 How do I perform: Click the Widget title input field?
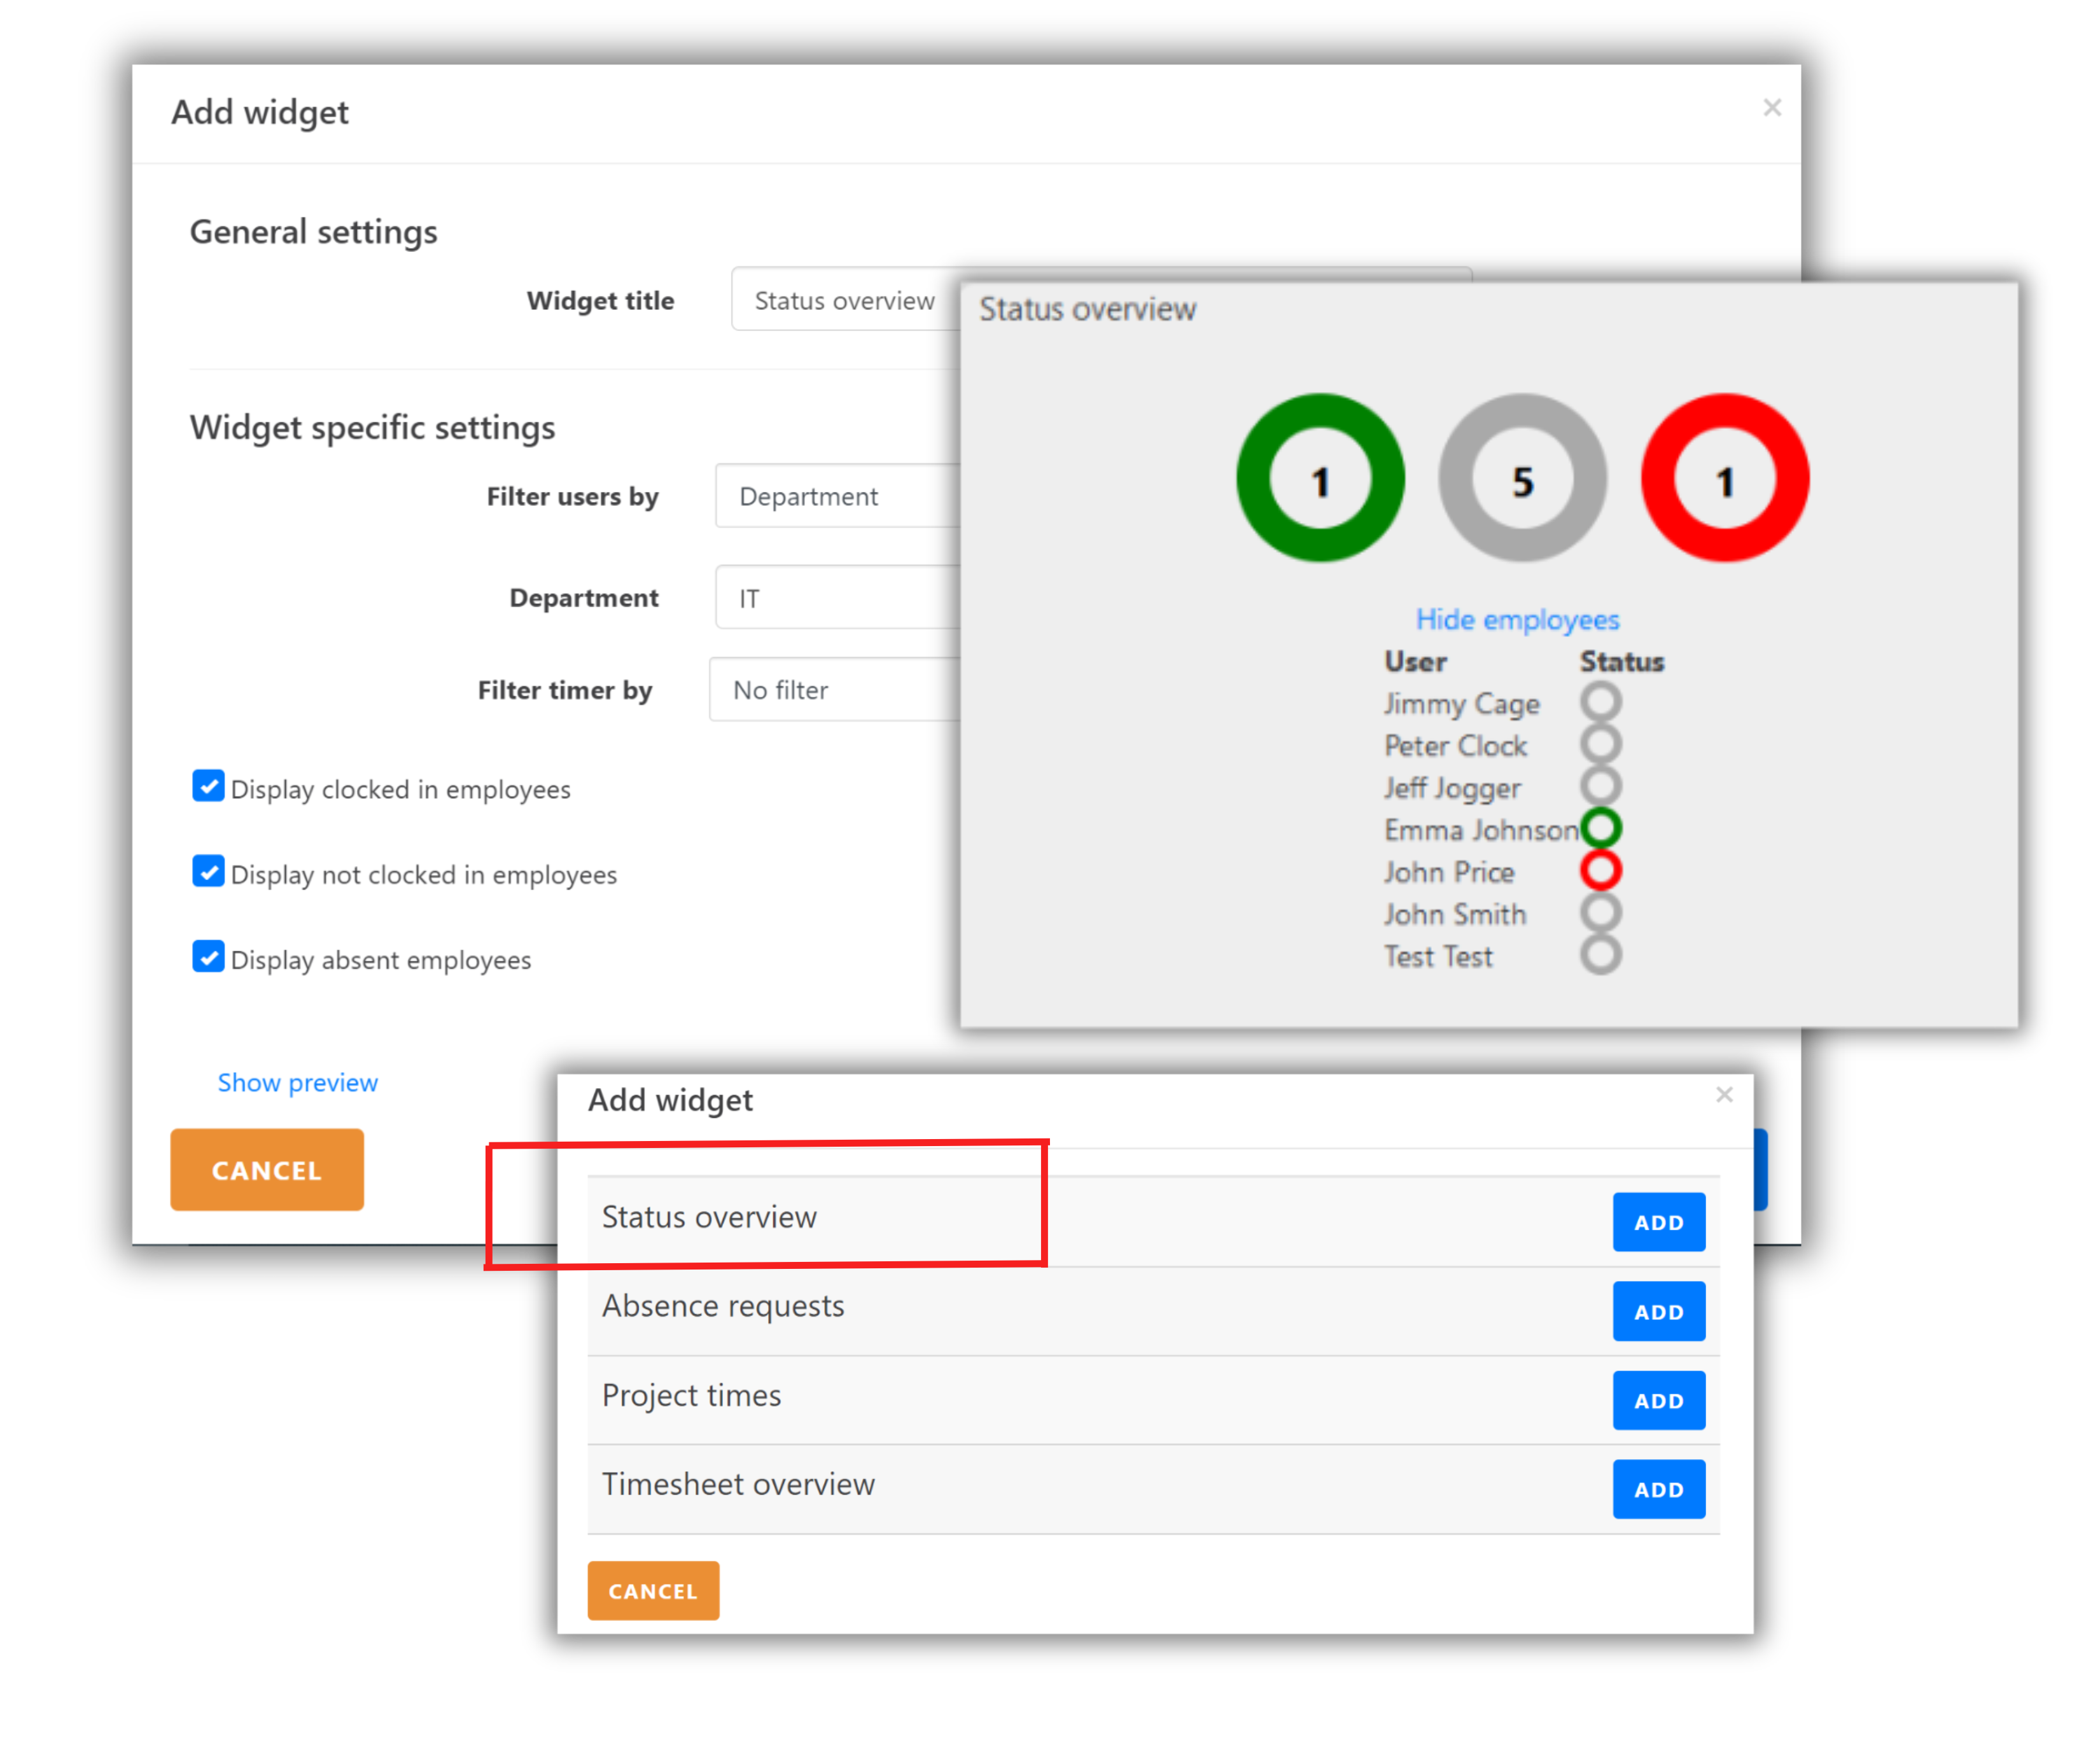(845, 300)
